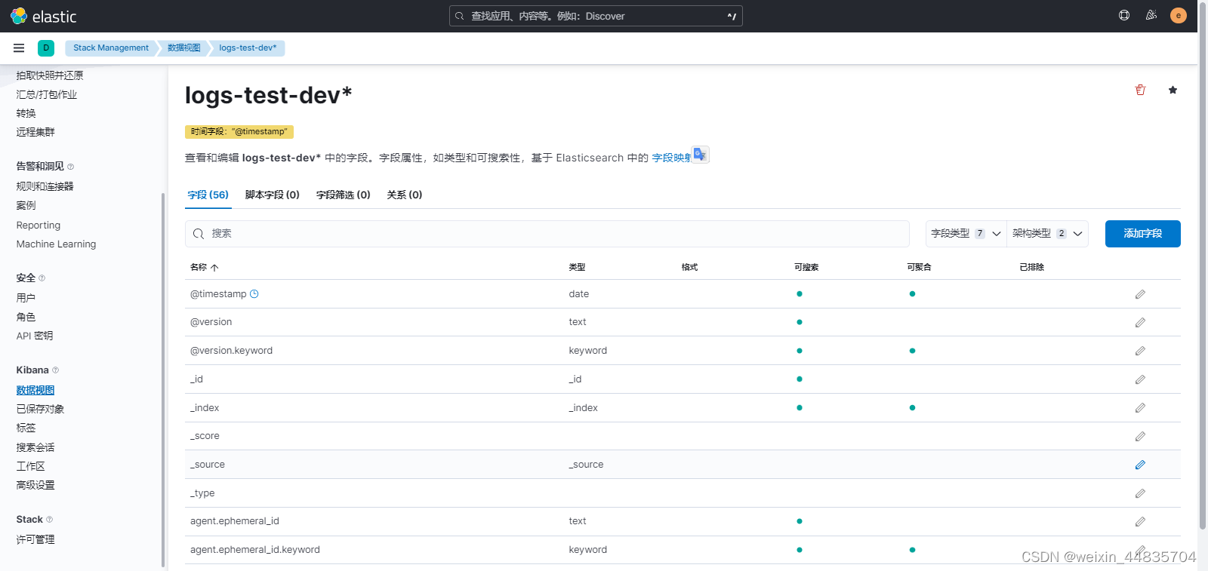1208x571 pixels.
Task: Click the page vertical scrollbar
Action: coord(1203,264)
